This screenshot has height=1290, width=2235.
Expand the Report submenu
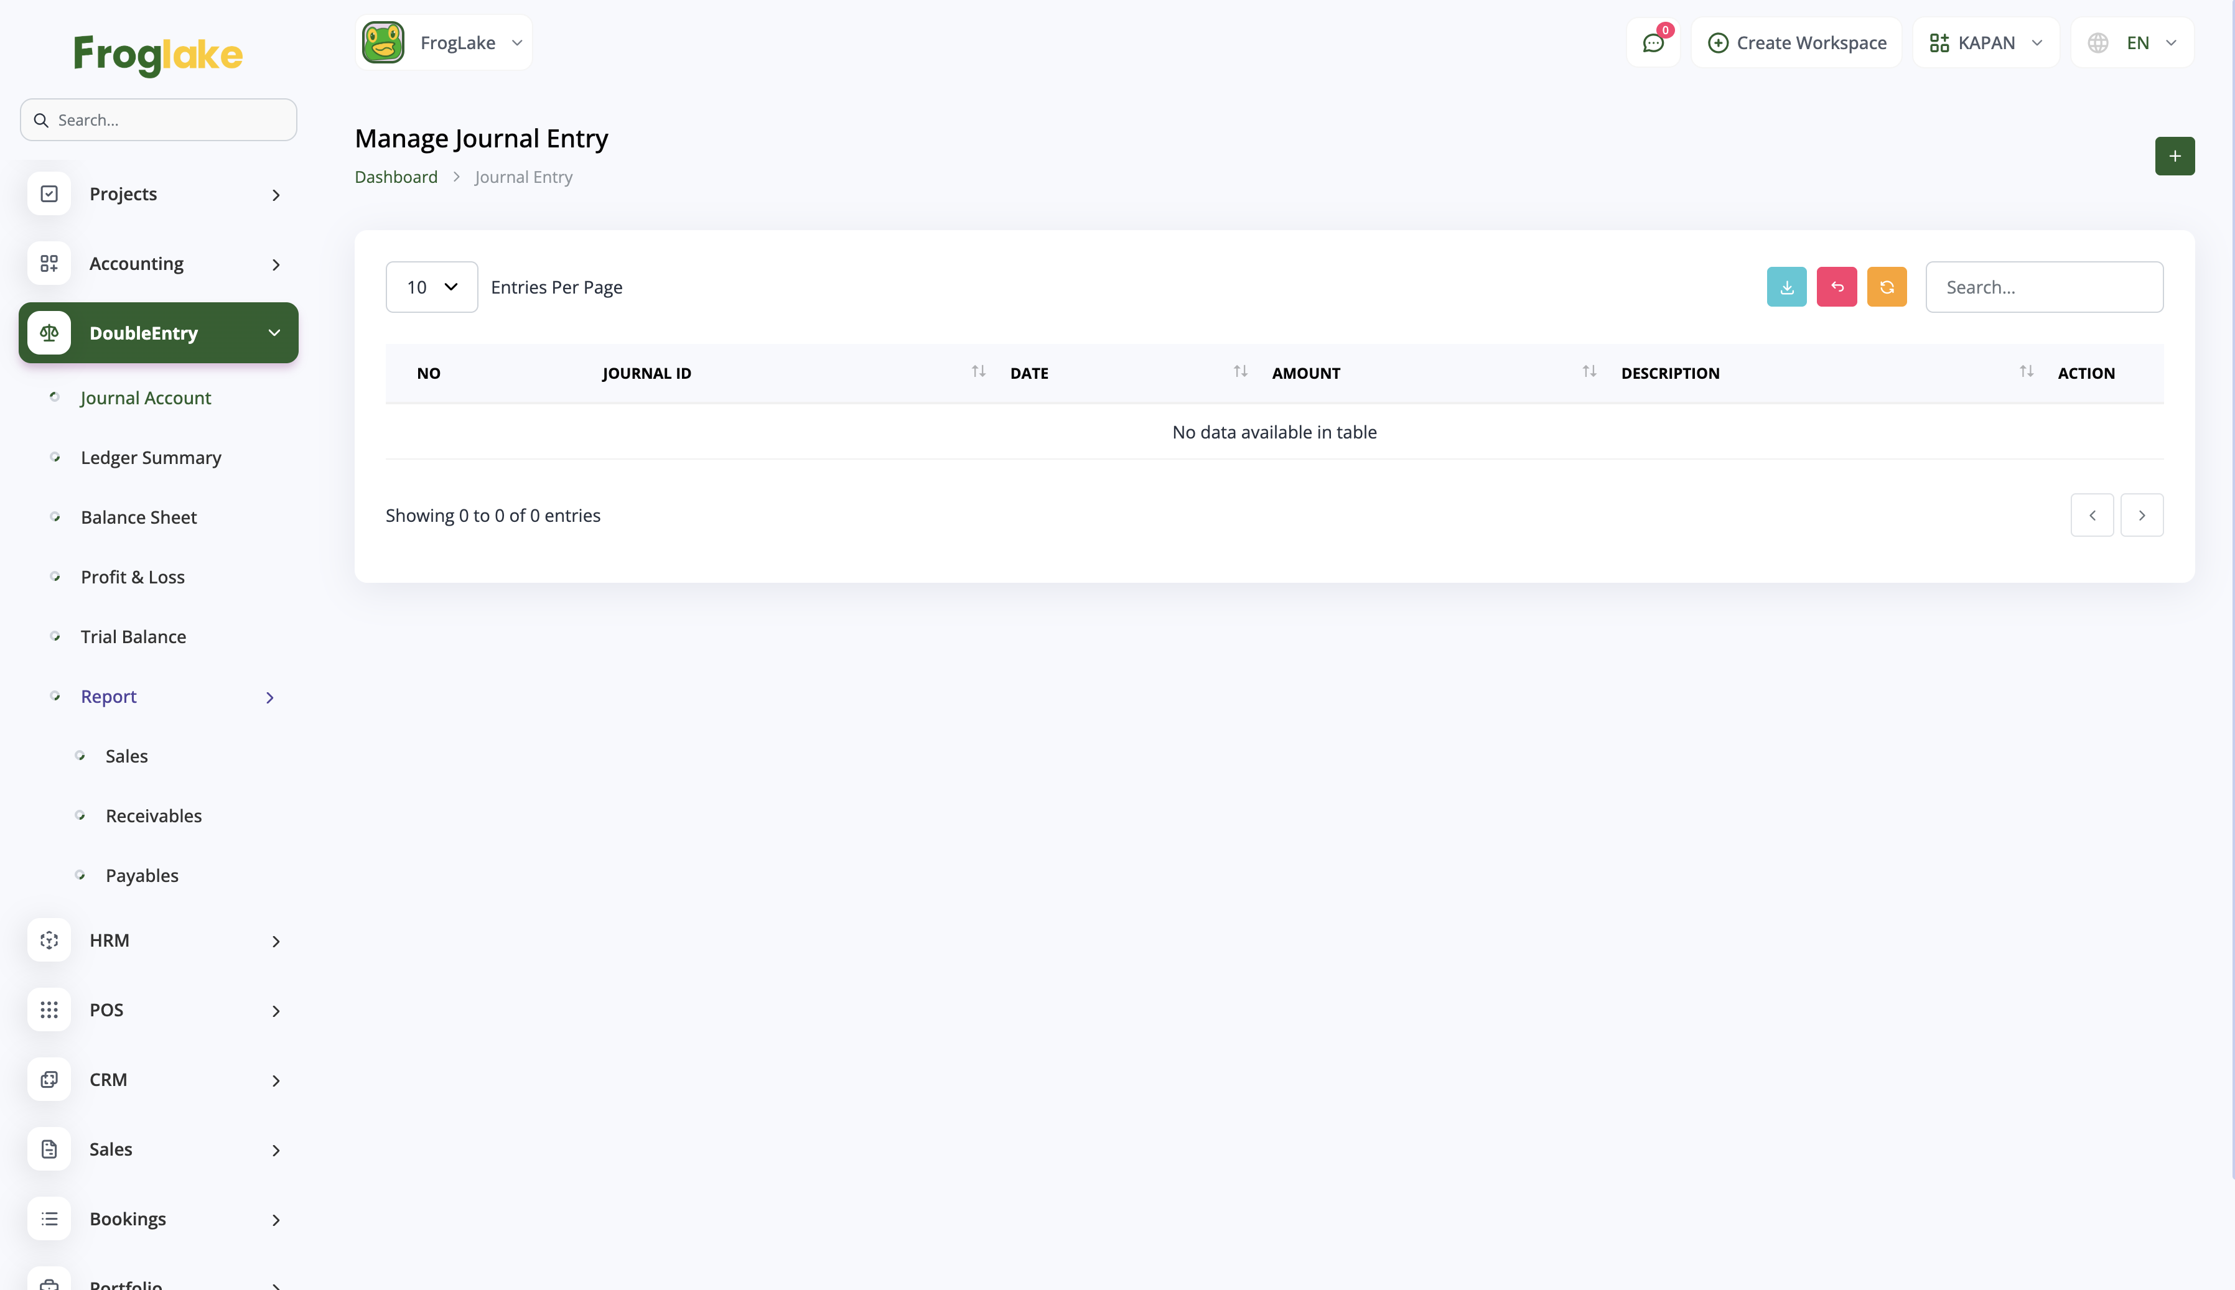pyautogui.click(x=270, y=697)
